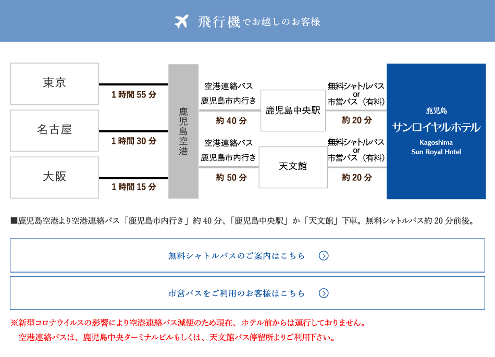This screenshot has height=357, width=495.
Task: Click the arrow icon beside 市営バスをご利用
Action: click(x=324, y=293)
